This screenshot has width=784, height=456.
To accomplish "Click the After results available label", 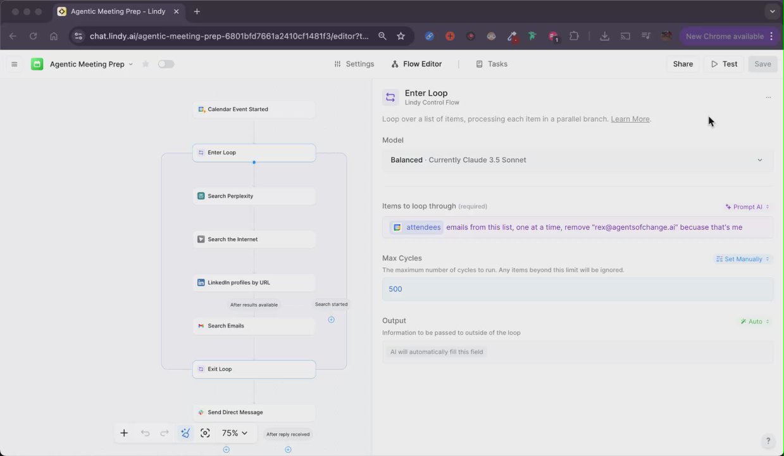I will click(x=254, y=305).
